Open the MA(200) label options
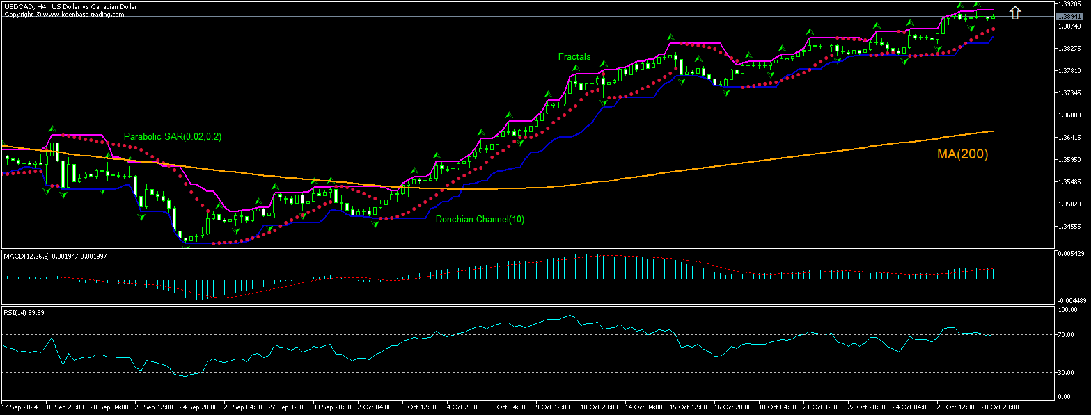Screen dimensions: 1091x415 coord(962,154)
